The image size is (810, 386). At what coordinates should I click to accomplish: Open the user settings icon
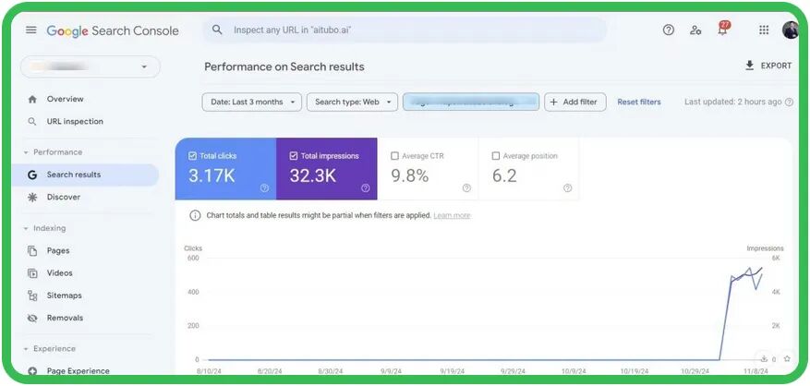(x=695, y=30)
